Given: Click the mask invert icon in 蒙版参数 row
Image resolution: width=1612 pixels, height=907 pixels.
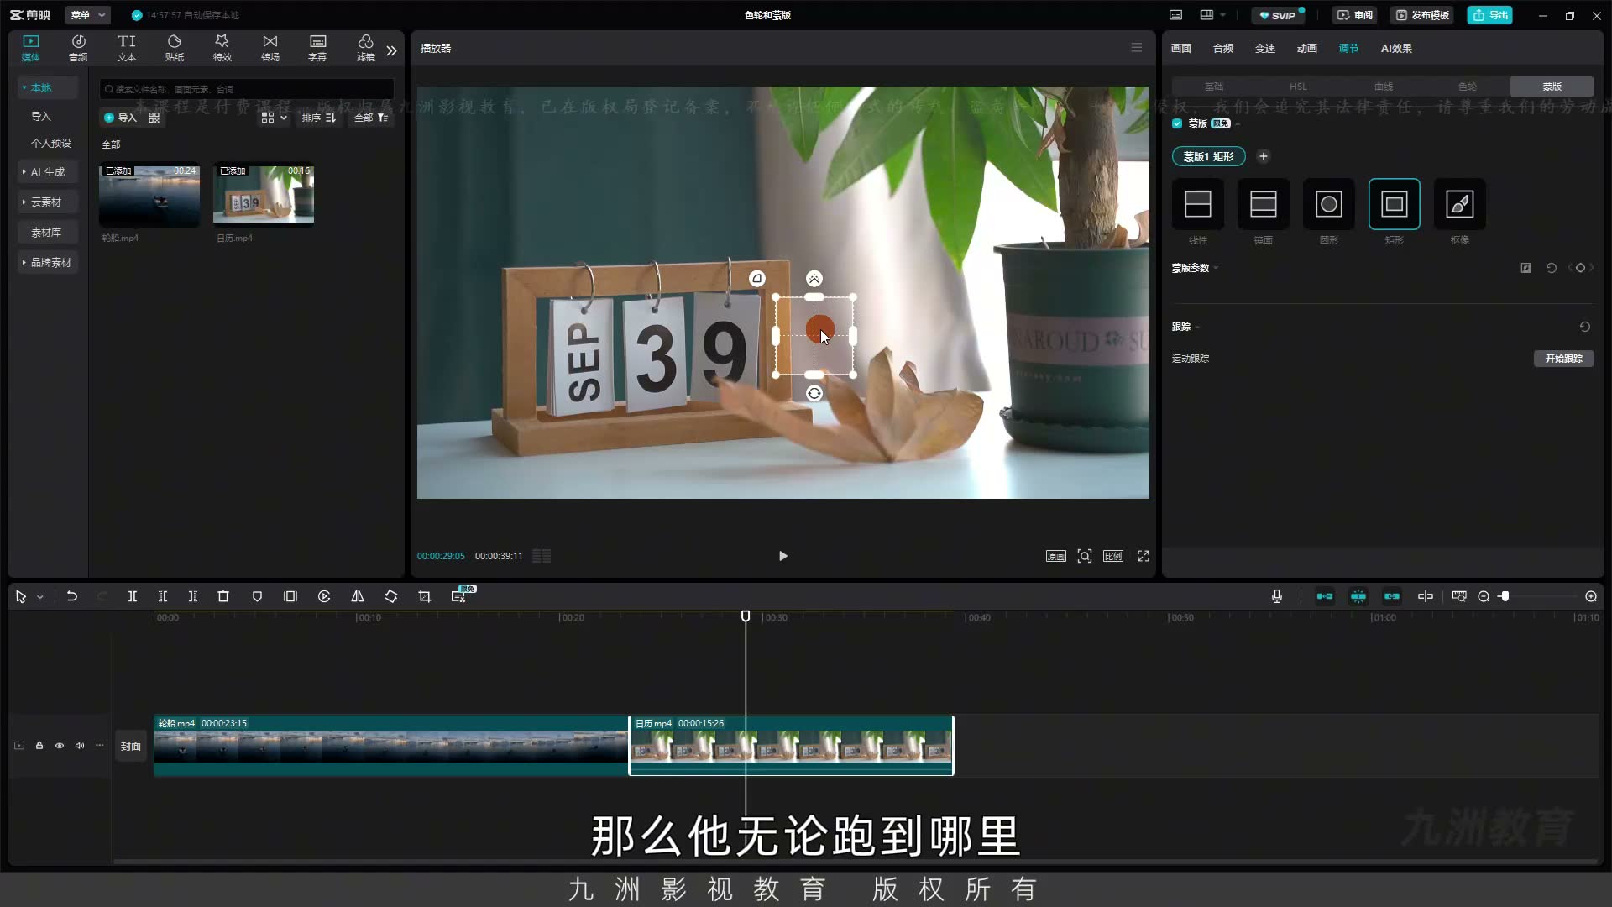Looking at the screenshot, I should click(1526, 268).
